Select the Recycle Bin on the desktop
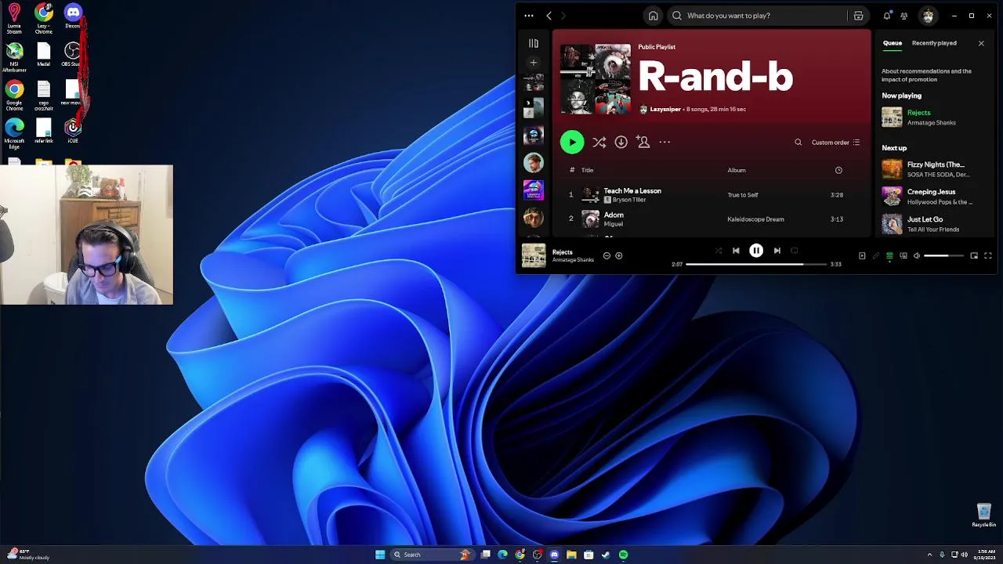The image size is (1003, 564). (x=984, y=515)
